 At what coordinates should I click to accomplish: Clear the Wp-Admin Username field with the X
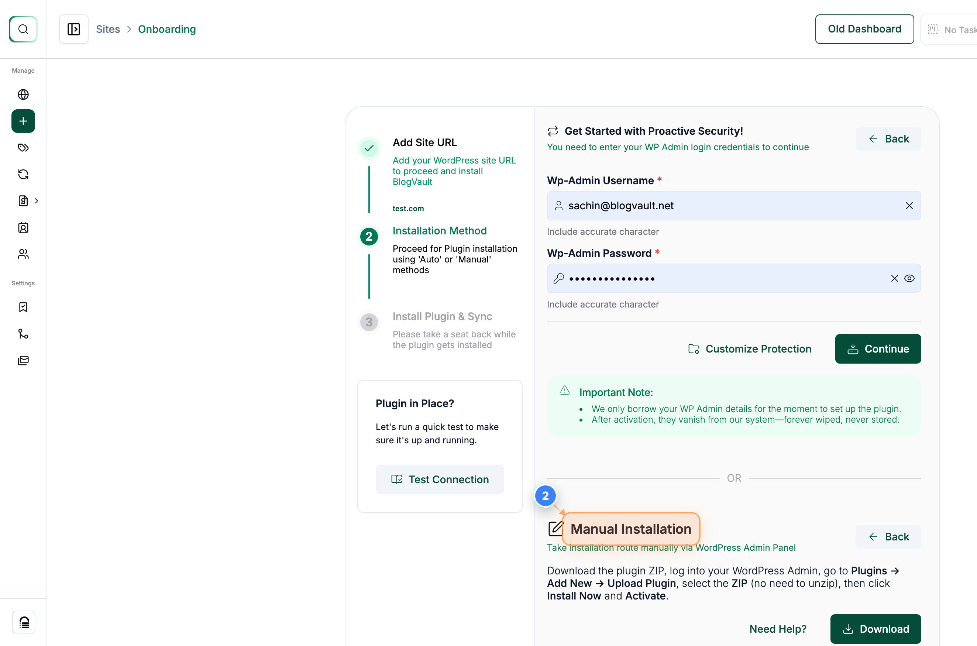coord(909,206)
